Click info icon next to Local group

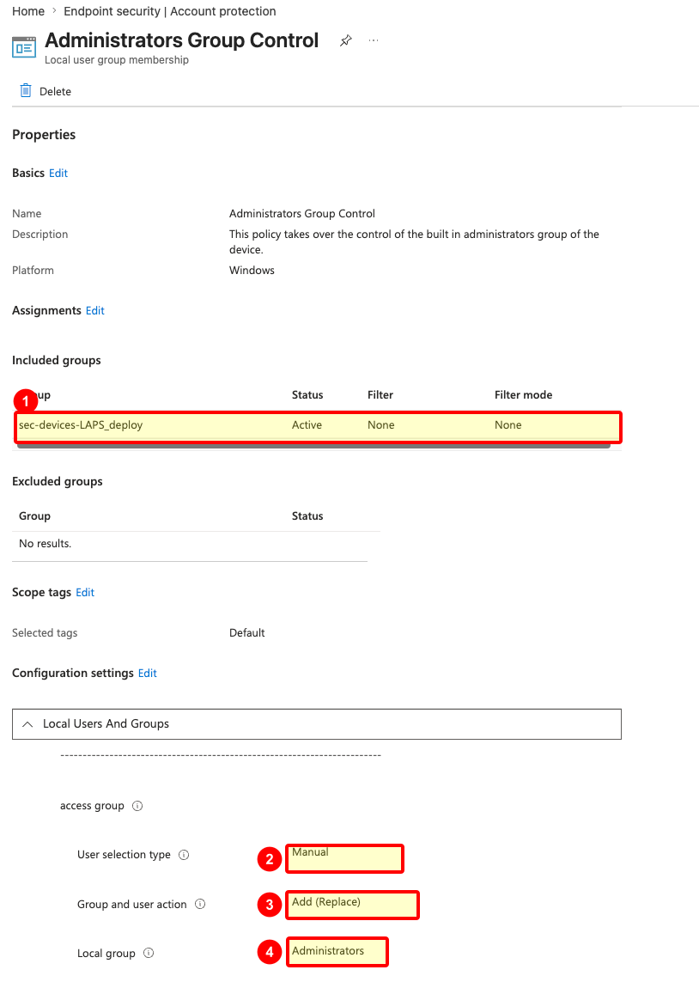tap(149, 953)
